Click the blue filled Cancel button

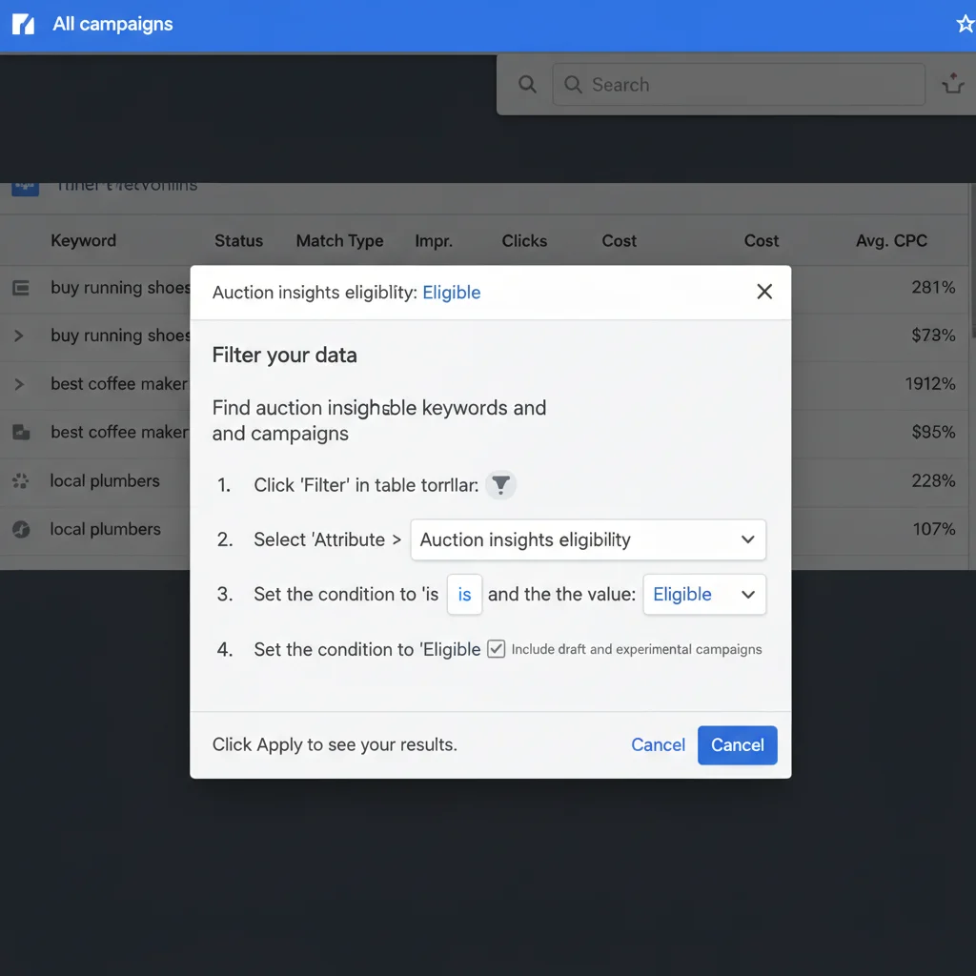[737, 745]
